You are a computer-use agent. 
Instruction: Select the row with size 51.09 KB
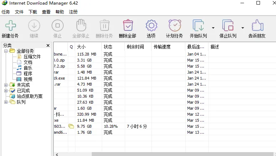[x=165, y=90]
